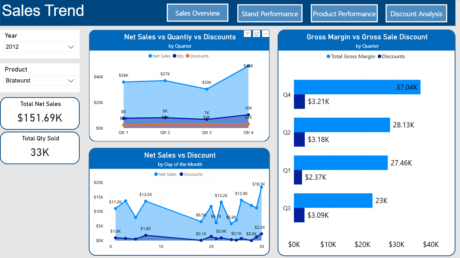Enter focus mode on Net Sales vs Quantiy chart
The height and width of the screenshot is (258, 460).
click(x=256, y=34)
